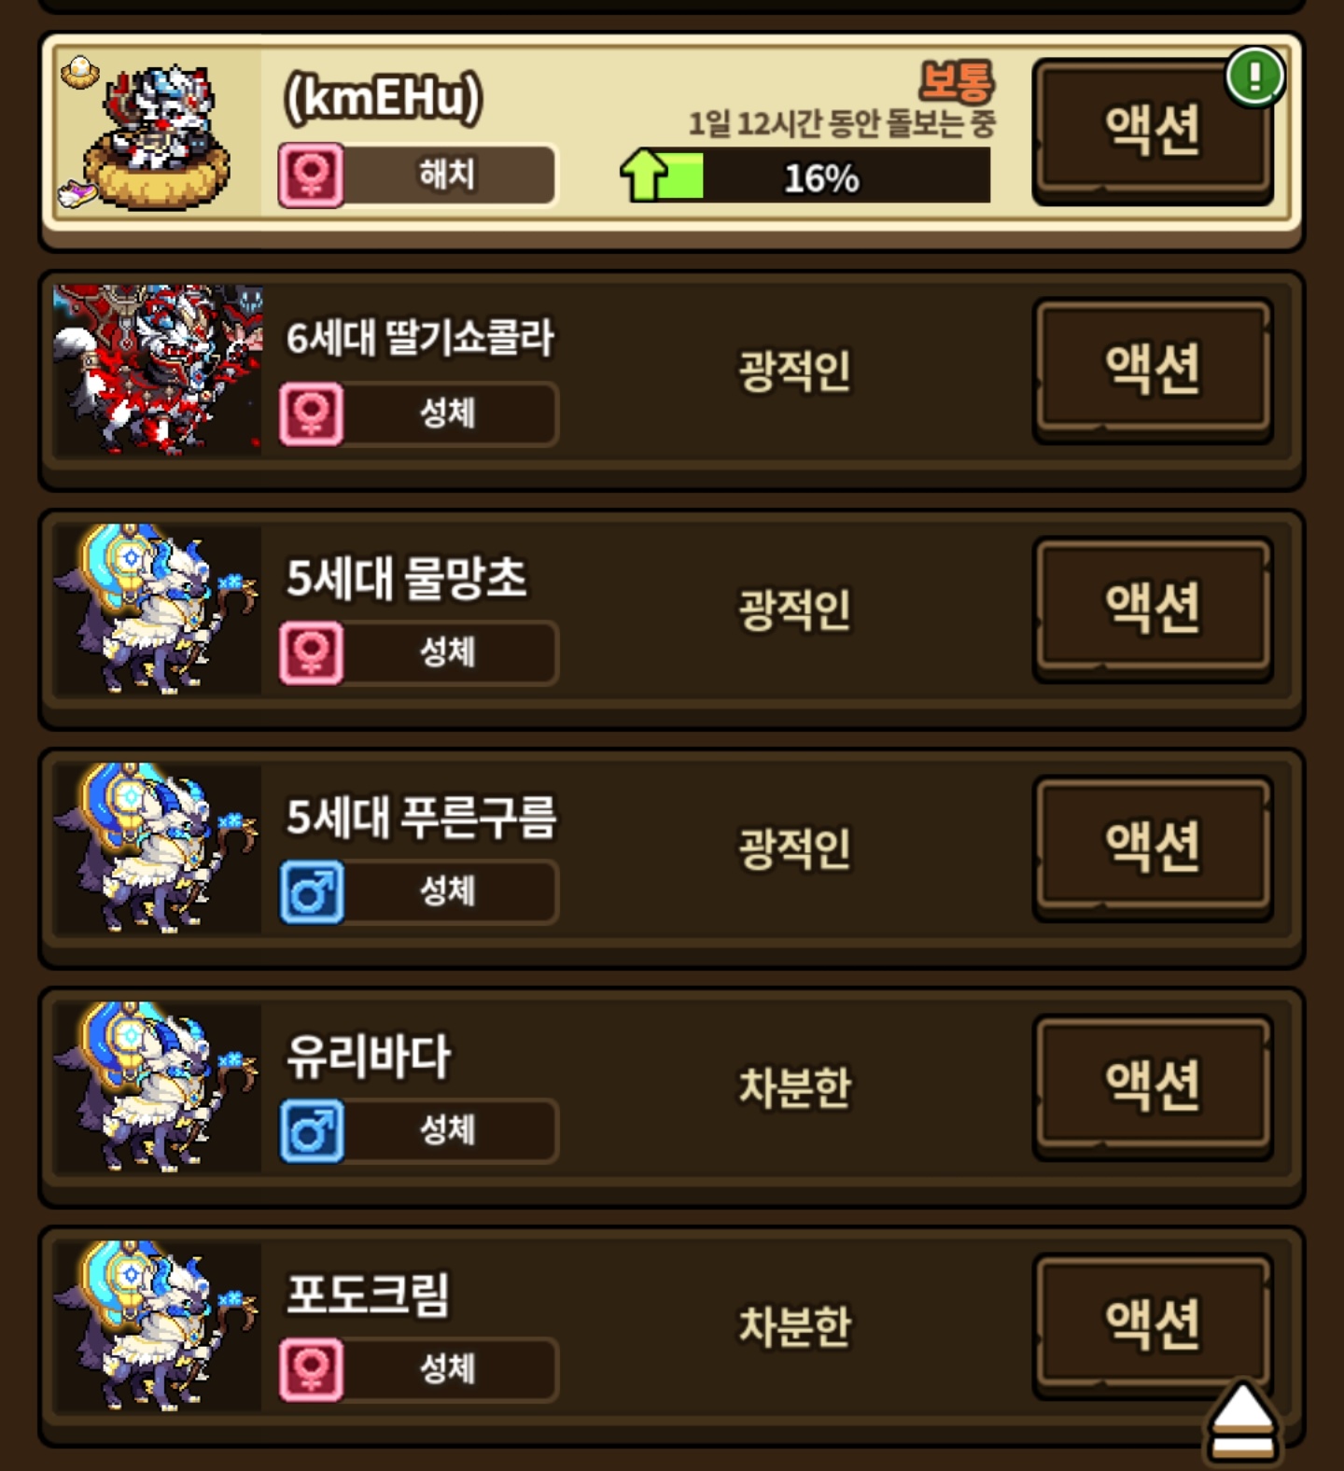This screenshot has height=1471, width=1344.
Task: Tap the female icon for 6세대 딸기쇼콜라
Action: click(x=311, y=413)
